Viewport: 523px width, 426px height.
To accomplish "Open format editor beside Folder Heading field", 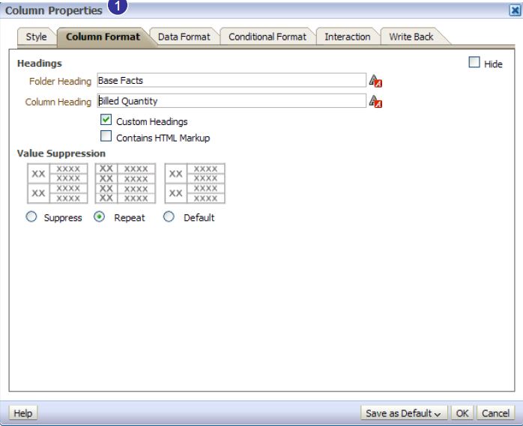I will tap(375, 81).
